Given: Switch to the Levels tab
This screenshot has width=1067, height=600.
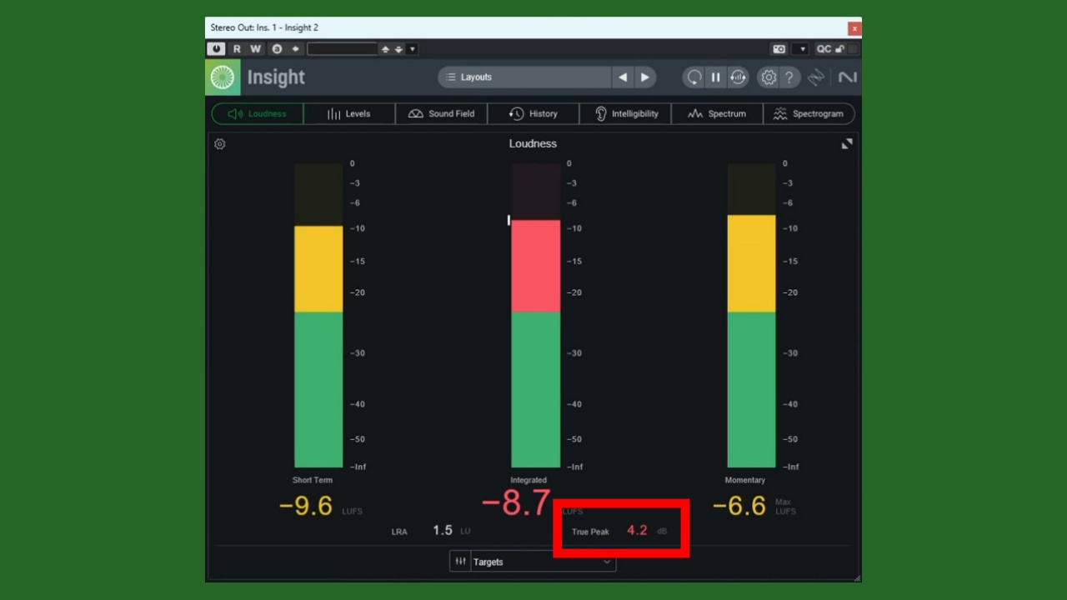Looking at the screenshot, I should (349, 114).
